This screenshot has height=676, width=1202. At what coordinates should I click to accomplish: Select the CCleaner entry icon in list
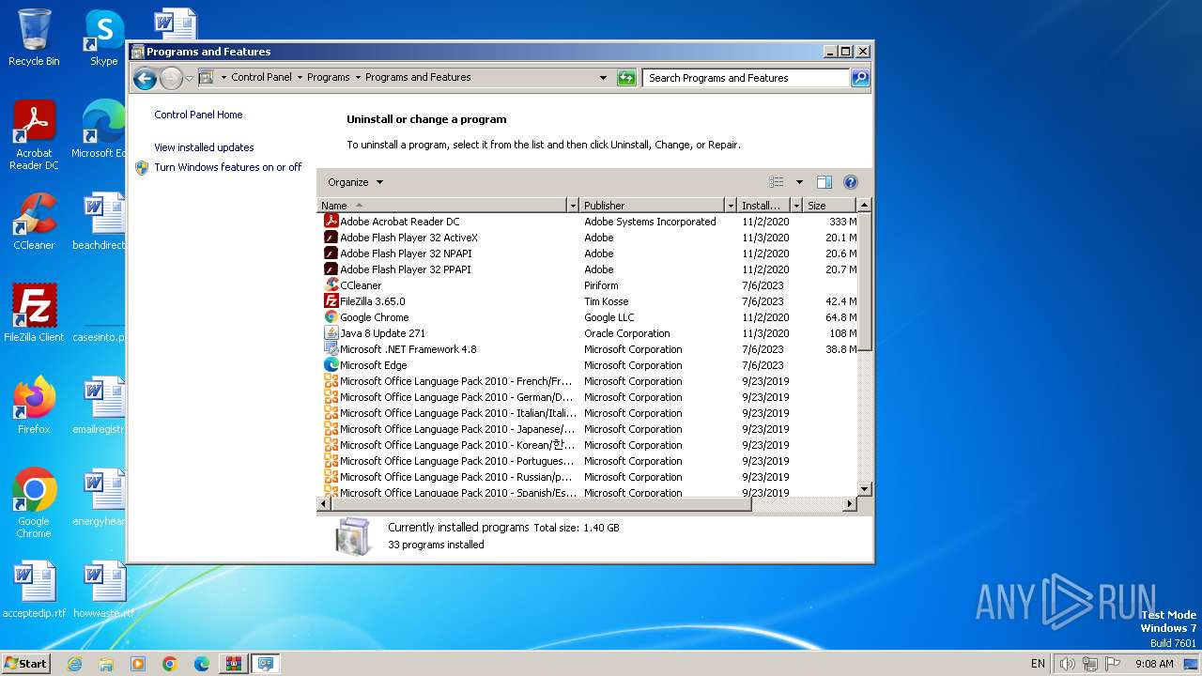(x=331, y=285)
